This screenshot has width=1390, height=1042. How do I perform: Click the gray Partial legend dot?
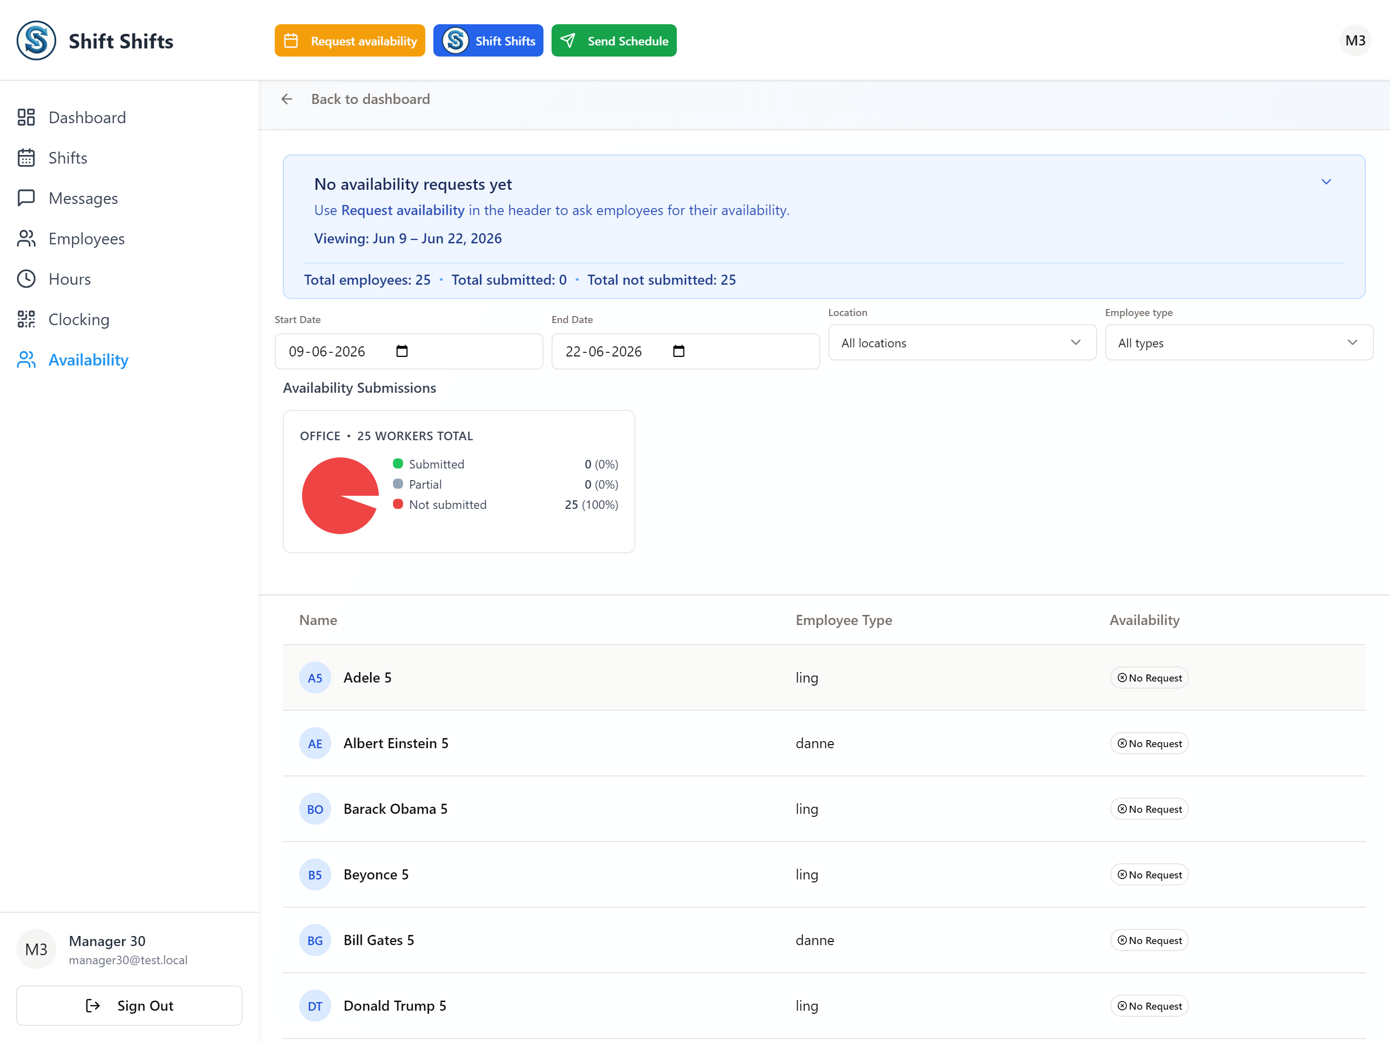point(398,484)
